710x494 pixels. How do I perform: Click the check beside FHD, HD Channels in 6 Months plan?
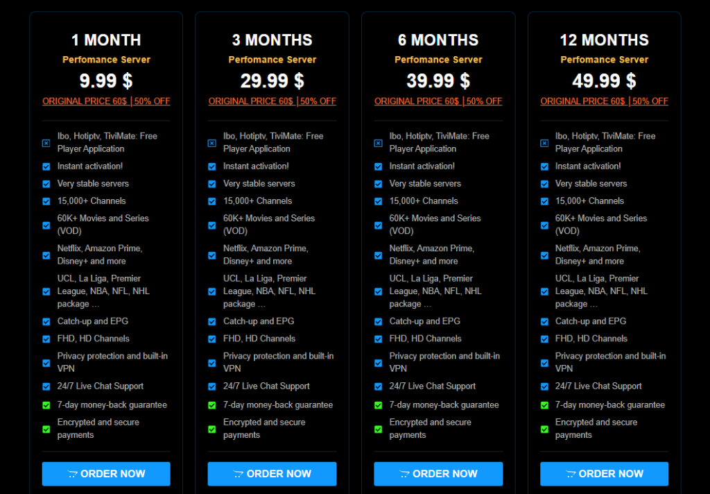pyautogui.click(x=378, y=339)
